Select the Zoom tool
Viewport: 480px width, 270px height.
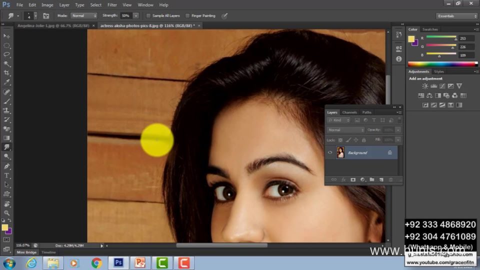[6, 213]
